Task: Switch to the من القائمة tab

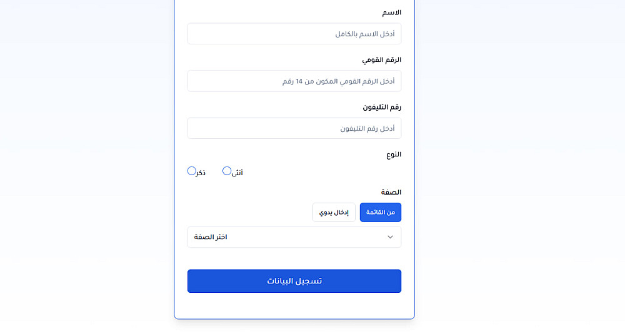Action: [x=381, y=213]
